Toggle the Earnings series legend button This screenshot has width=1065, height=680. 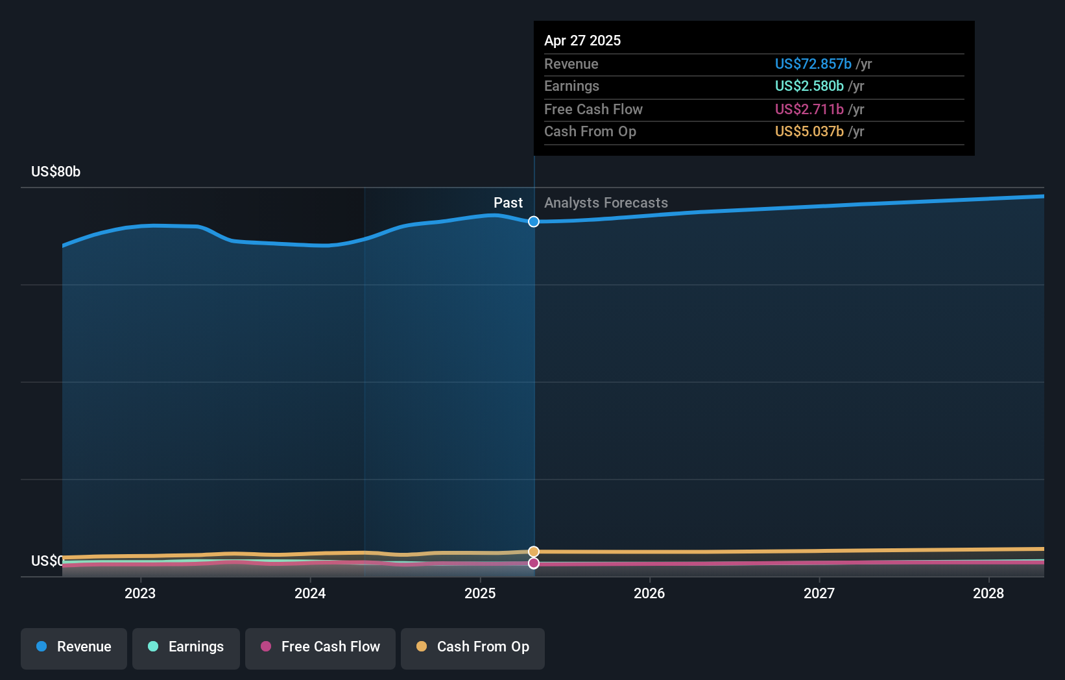tap(186, 648)
